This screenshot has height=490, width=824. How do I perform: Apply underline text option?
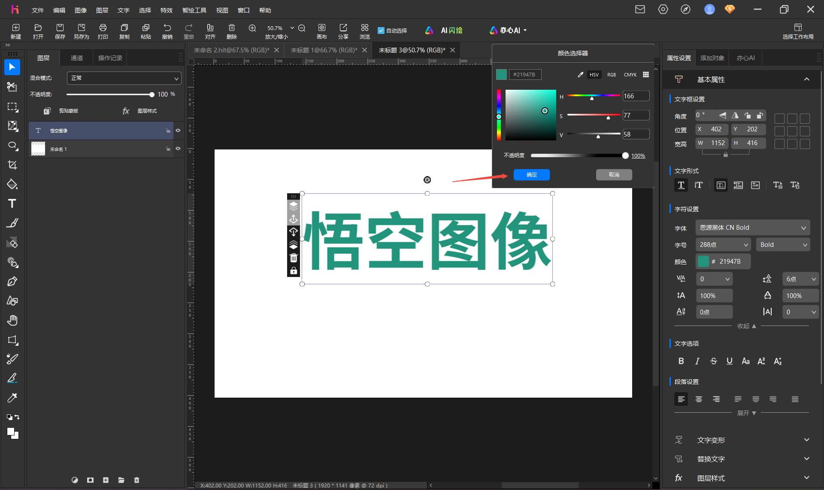[729, 361]
